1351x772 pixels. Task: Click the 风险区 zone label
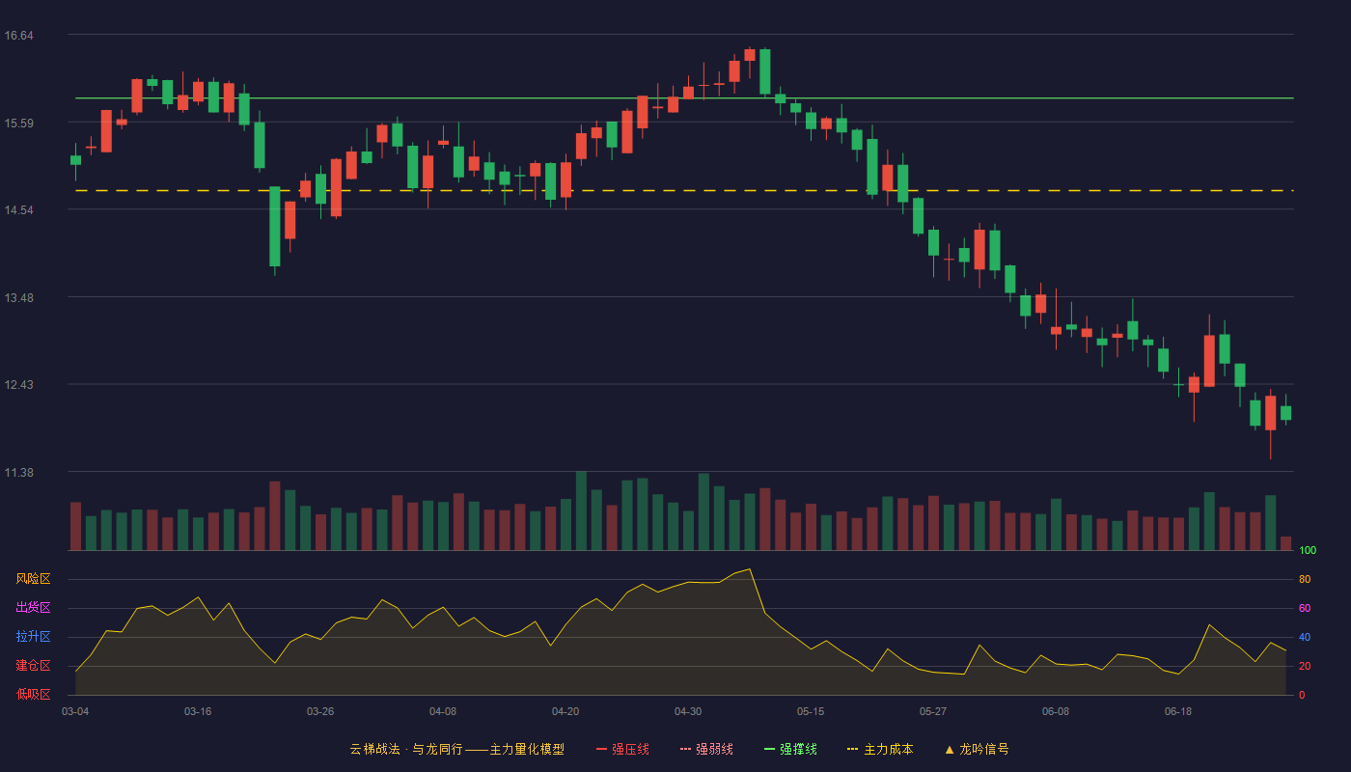33,579
